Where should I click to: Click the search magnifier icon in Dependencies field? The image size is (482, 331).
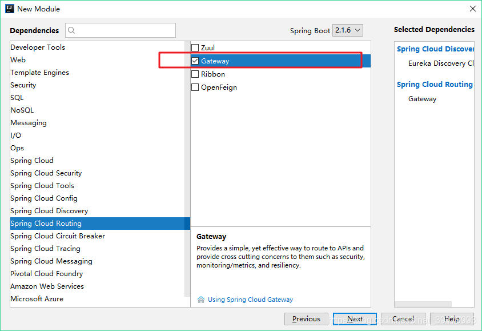pyautogui.click(x=71, y=30)
